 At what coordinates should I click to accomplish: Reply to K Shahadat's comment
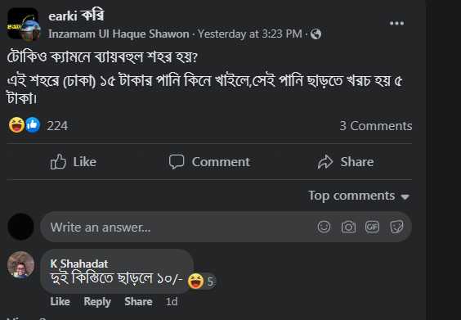pyautogui.click(x=97, y=302)
